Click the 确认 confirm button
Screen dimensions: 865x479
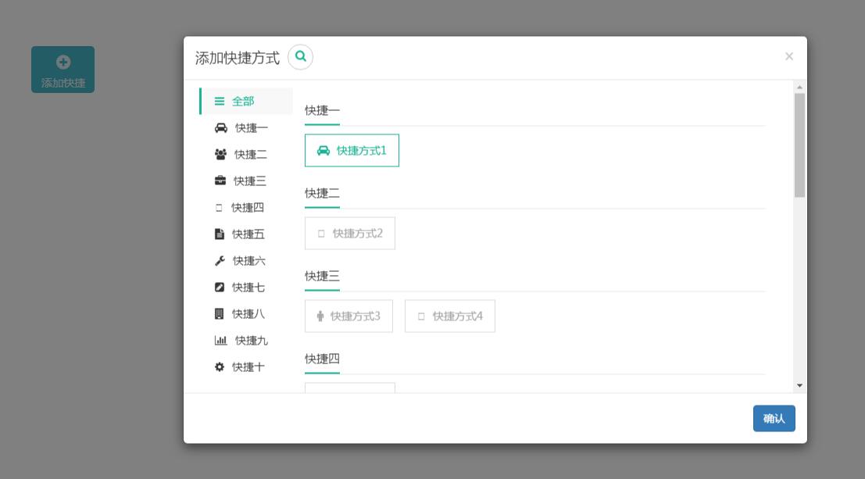click(x=774, y=418)
